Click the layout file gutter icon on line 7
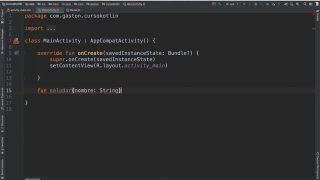The width and height of the screenshot is (320, 180). pos(16,41)
